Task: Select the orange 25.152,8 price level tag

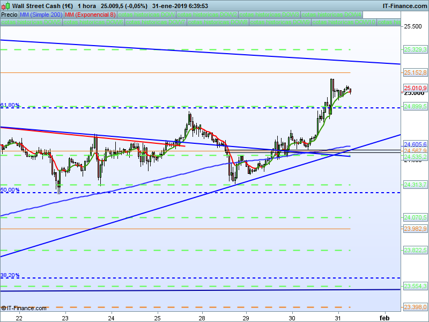Action: (x=415, y=72)
